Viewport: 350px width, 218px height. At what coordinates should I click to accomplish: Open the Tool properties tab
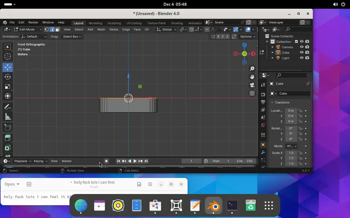coord(263,85)
